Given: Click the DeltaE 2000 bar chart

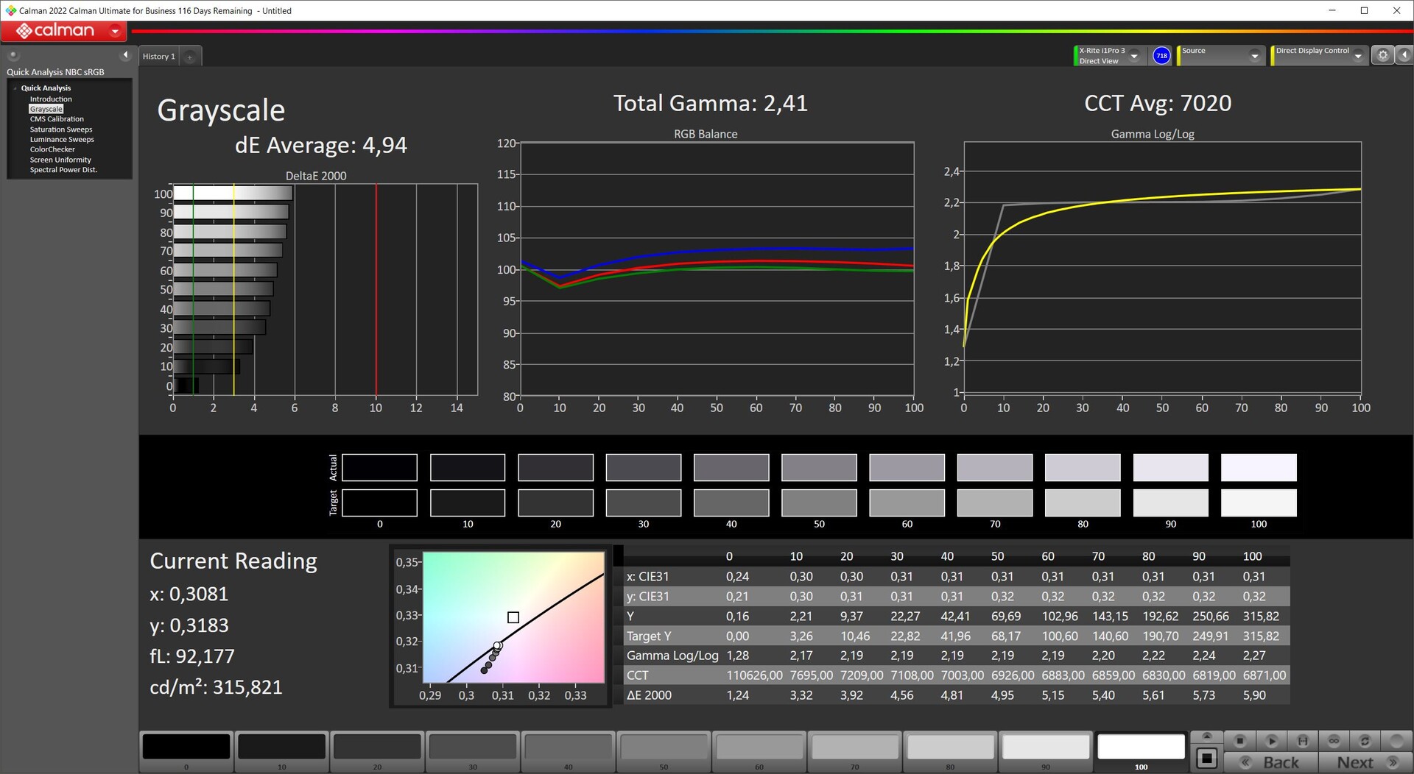Looking at the screenshot, I should pyautogui.click(x=325, y=289).
